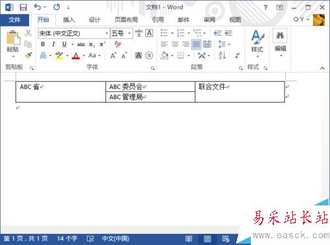Switch to the 页面布局 Page Layout tab
The height and width of the screenshot is (245, 330).
click(x=126, y=20)
